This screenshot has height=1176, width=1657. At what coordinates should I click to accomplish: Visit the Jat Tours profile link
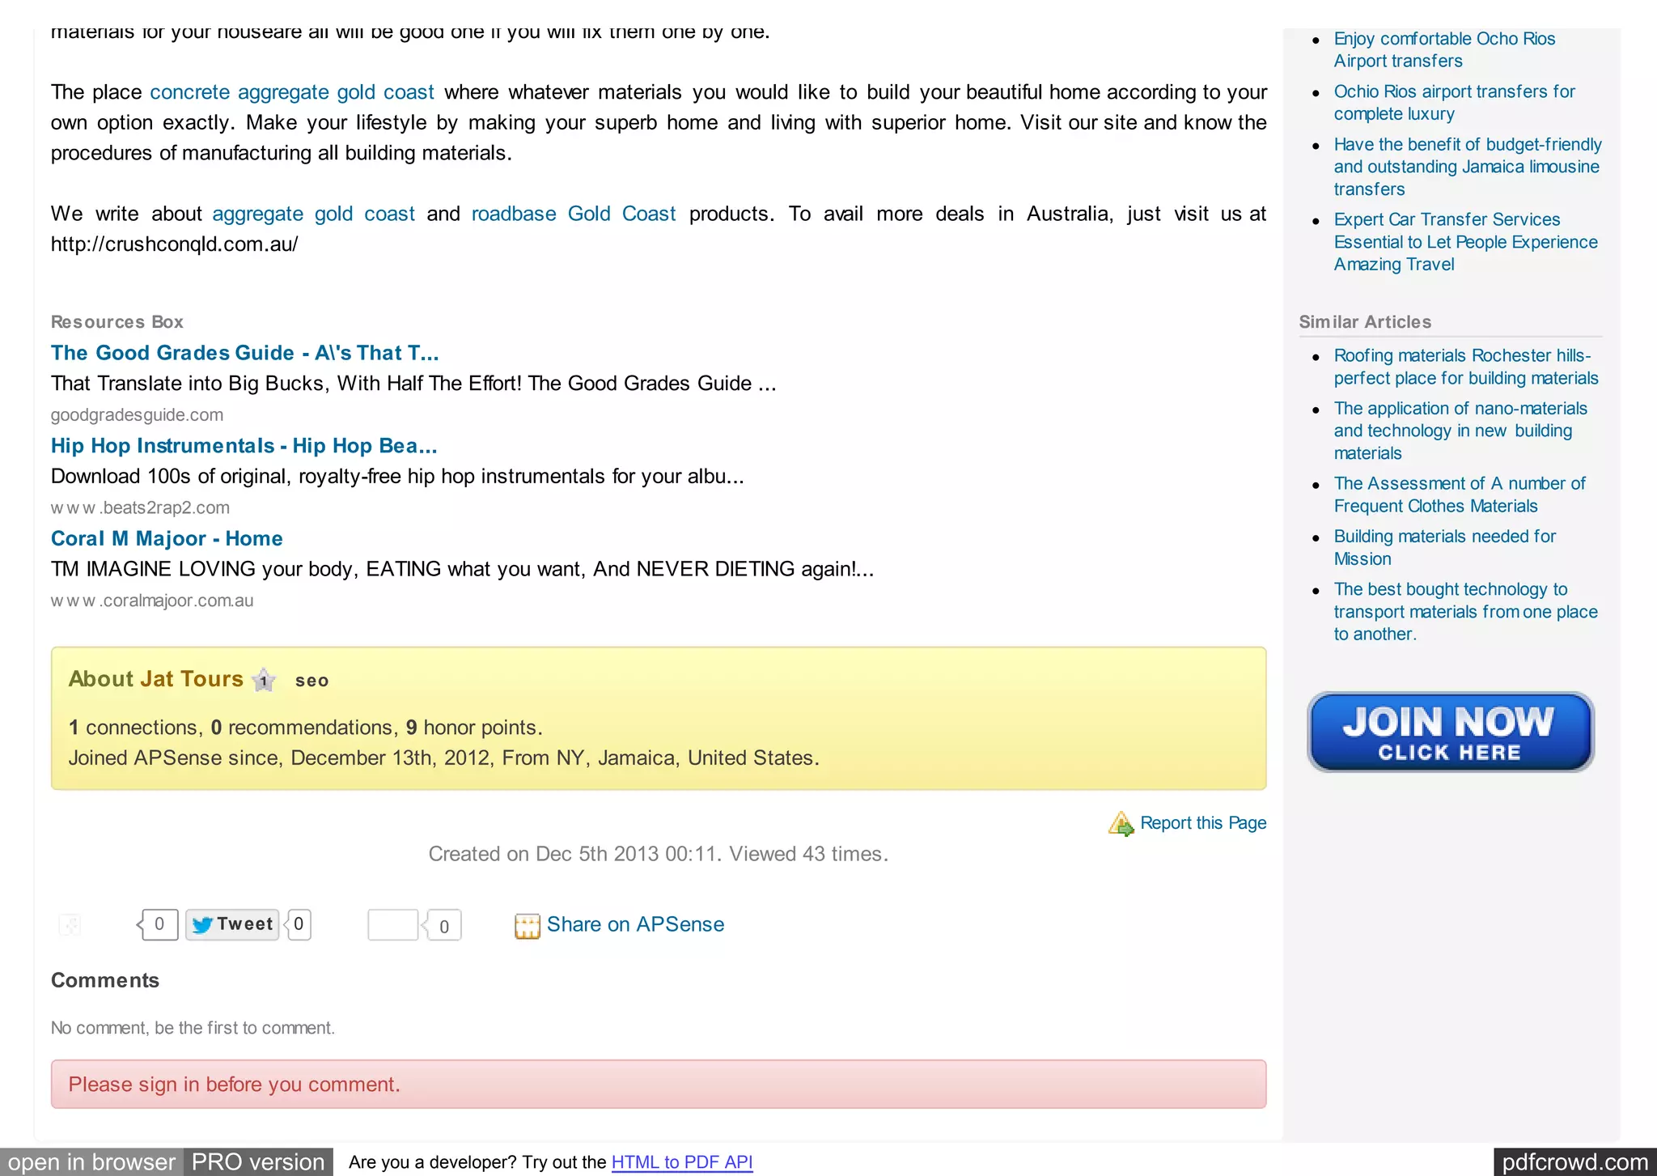[191, 679]
